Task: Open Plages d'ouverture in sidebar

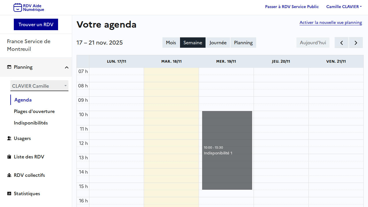Action: pos(34,111)
